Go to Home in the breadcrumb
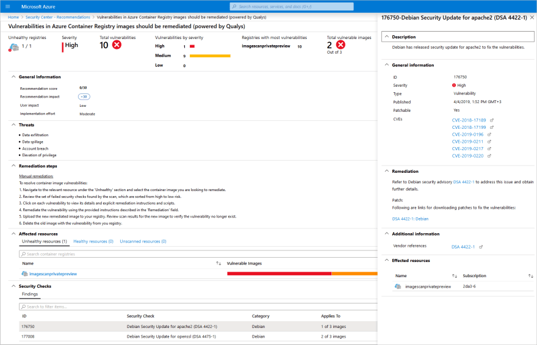Screen dimensions: 537x345 (13, 17)
